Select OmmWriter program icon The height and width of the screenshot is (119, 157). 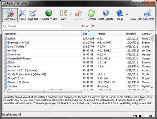point(6,54)
